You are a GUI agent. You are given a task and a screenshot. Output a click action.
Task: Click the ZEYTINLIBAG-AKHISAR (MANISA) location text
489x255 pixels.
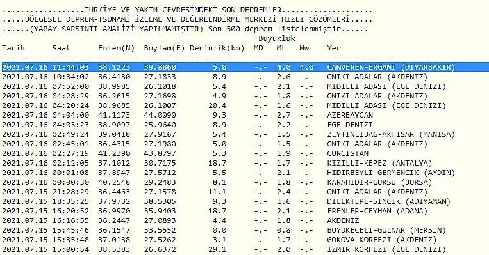point(391,134)
